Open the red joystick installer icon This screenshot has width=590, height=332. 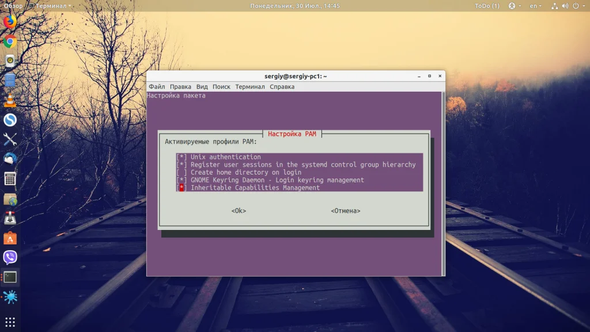[10, 218]
